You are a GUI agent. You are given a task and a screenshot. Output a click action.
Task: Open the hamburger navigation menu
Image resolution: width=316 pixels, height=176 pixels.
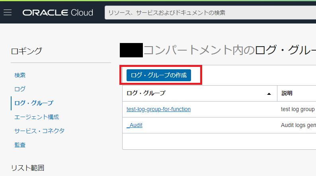[8, 12]
